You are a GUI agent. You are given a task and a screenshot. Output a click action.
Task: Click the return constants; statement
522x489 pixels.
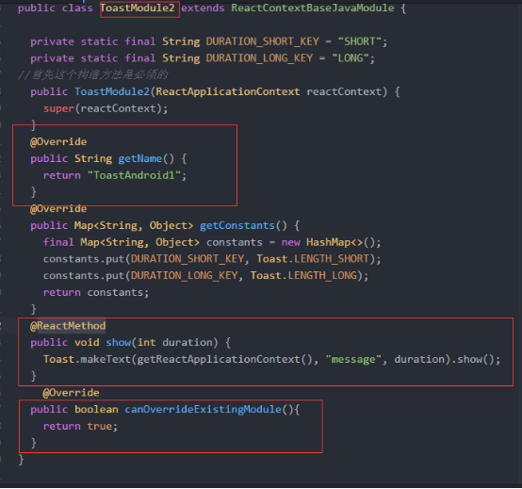click(x=96, y=292)
